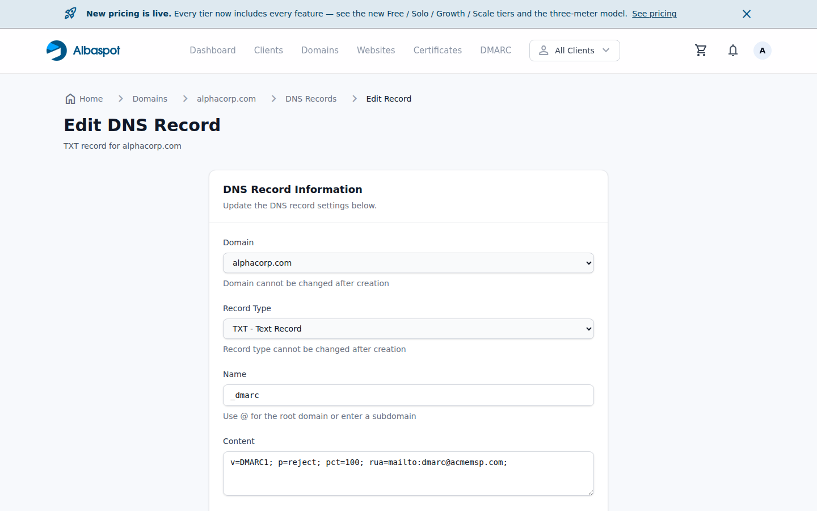This screenshot has width=817, height=511.
Task: Click 'TXT record for alphacorp.com' subtitle
Action: click(123, 146)
